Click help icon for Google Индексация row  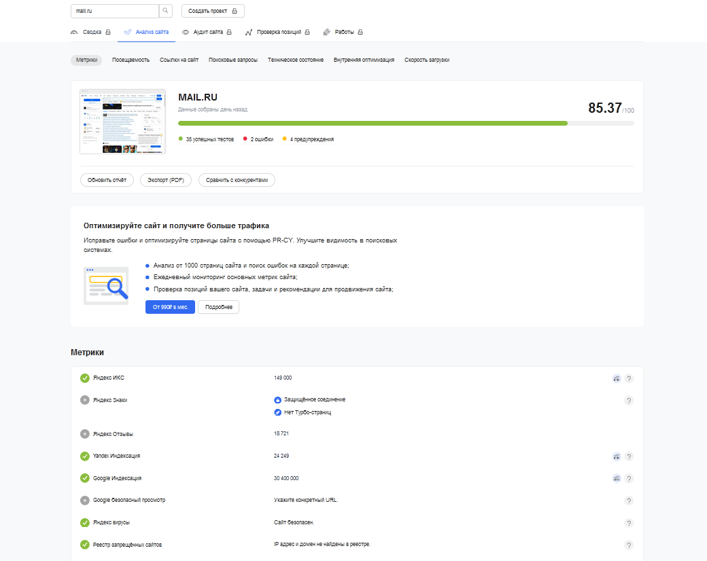(629, 478)
